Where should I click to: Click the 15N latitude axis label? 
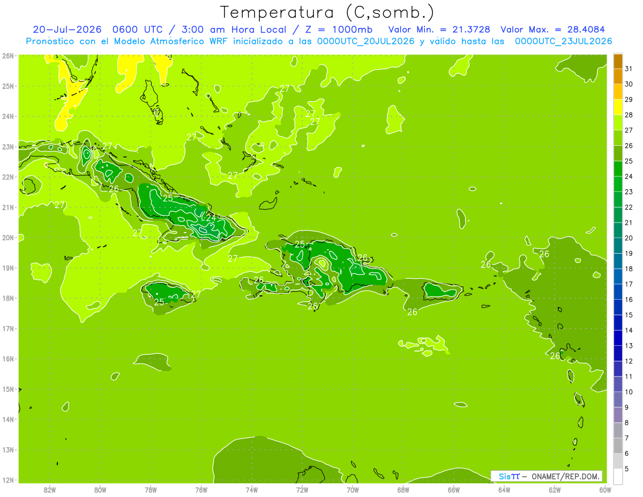8,389
